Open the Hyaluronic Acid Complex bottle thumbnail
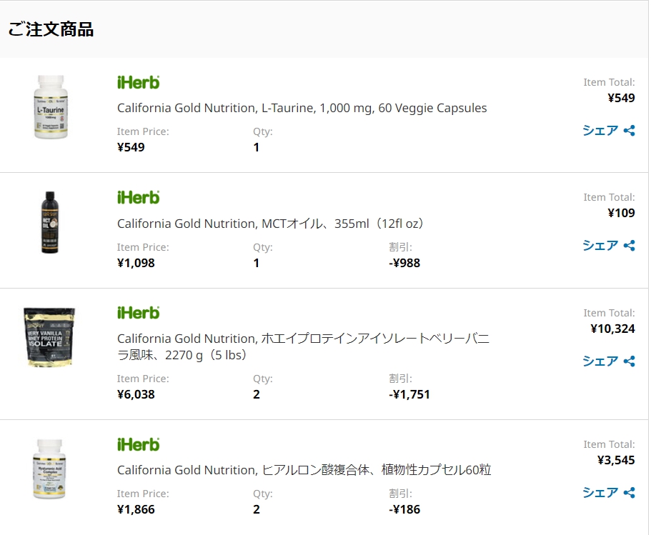This screenshot has height=535, width=651. click(49, 469)
